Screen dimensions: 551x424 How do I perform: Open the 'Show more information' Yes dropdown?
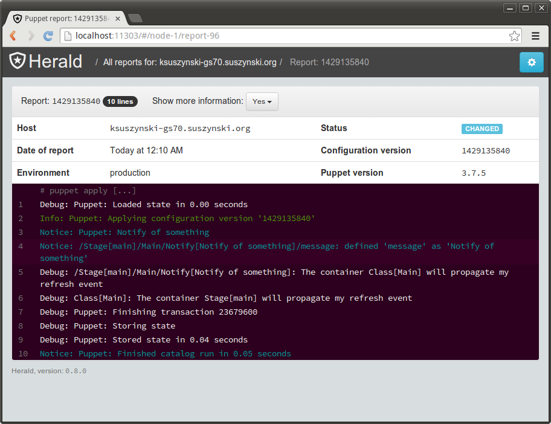(x=262, y=101)
